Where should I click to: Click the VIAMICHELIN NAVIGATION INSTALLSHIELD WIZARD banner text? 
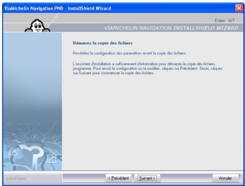coord(171,28)
